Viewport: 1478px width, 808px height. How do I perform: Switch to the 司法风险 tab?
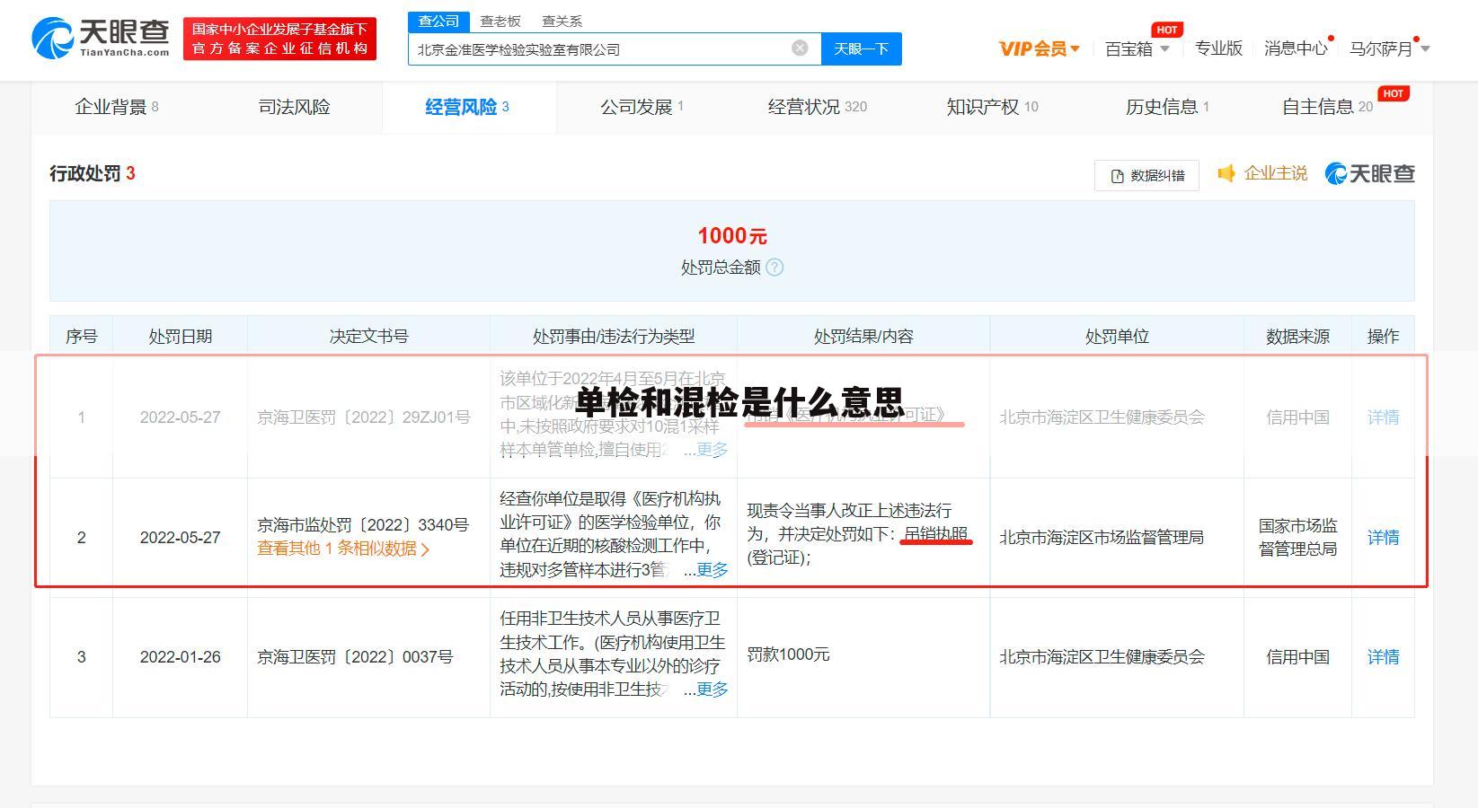(294, 107)
